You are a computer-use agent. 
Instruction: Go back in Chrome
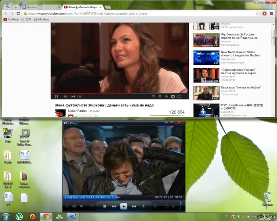[x=6, y=13]
